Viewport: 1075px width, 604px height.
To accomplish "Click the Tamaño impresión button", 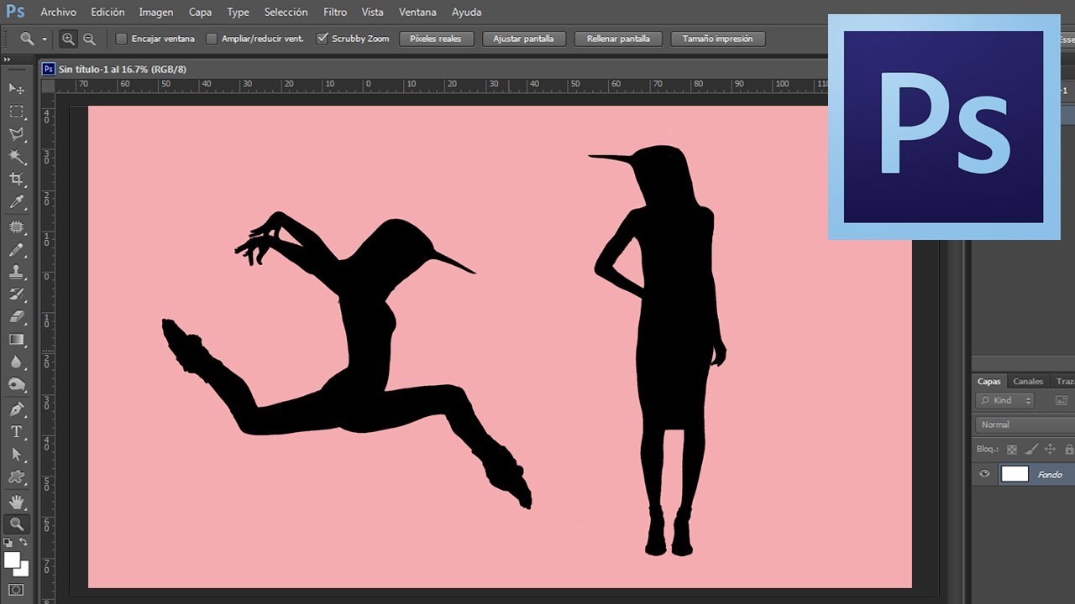I will pyautogui.click(x=718, y=39).
